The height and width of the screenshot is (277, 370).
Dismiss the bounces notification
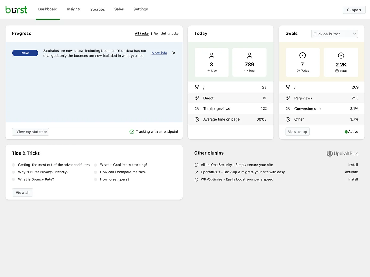click(x=174, y=53)
